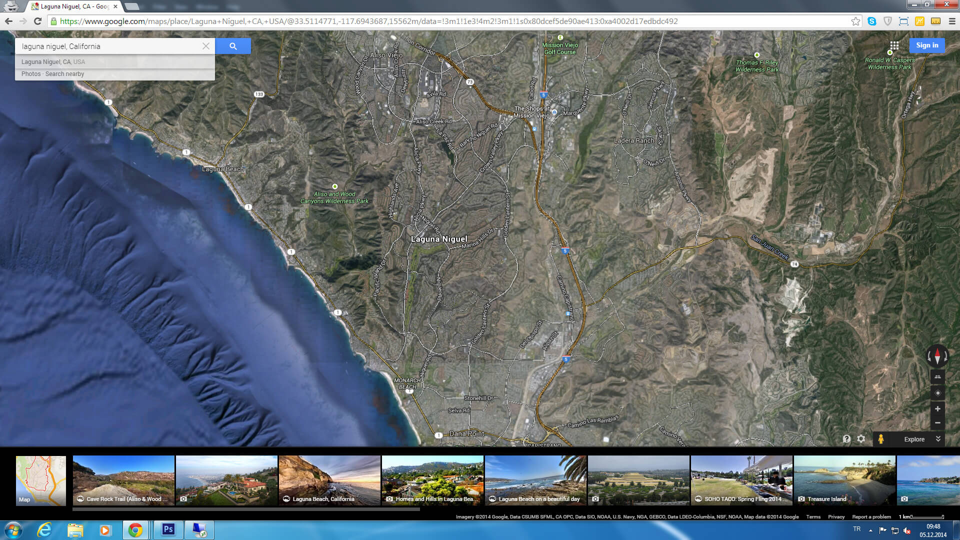The height and width of the screenshot is (540, 960).
Task: Open the Maps settings gear
Action: click(x=861, y=439)
